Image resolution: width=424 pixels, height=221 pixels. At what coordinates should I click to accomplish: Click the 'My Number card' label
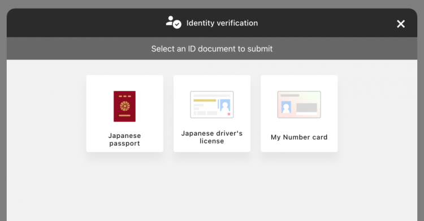pos(299,137)
